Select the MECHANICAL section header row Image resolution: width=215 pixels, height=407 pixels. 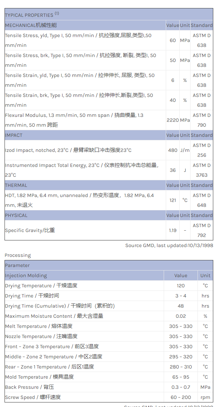(31, 25)
